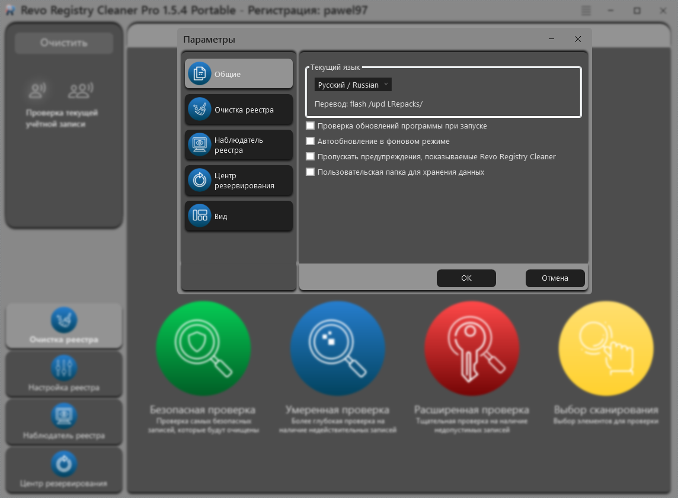This screenshot has width=678, height=498.
Task: Click the Расширенная проверка caption
Action: pyautogui.click(x=472, y=409)
